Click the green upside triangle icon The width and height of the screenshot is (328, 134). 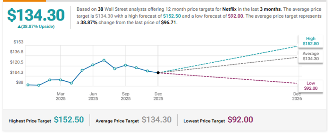point(19,27)
